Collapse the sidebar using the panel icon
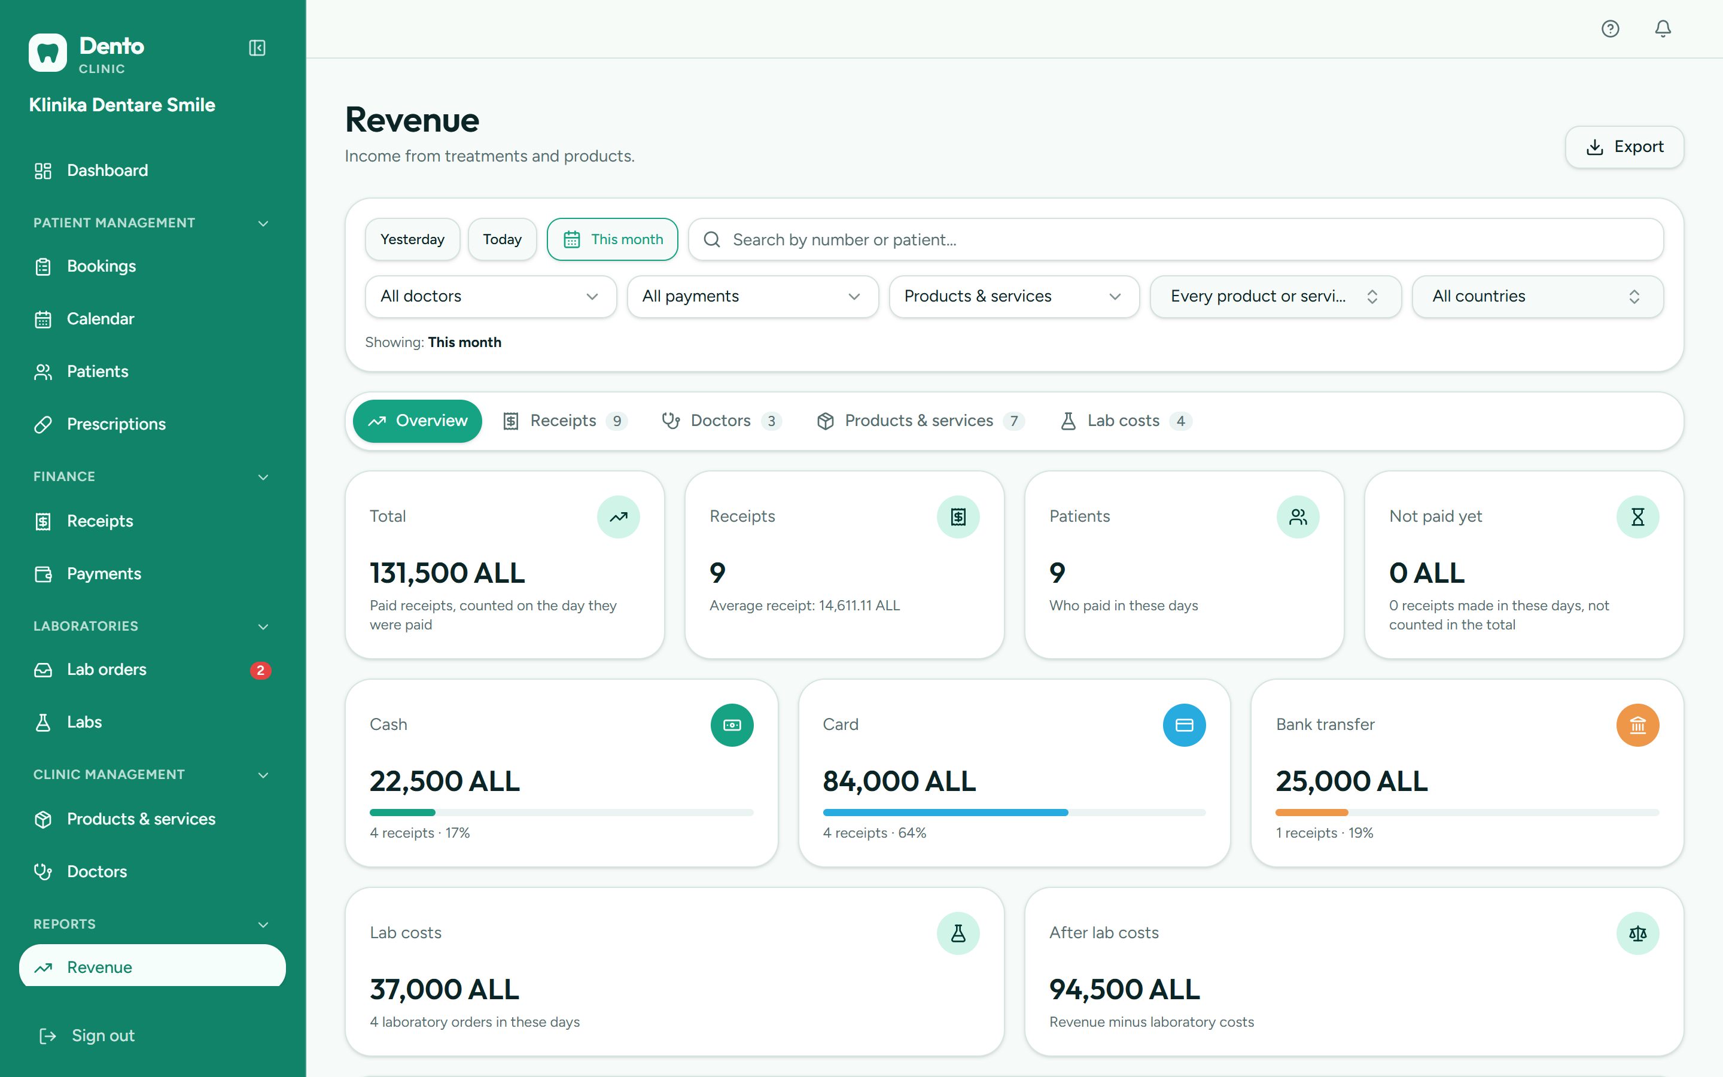This screenshot has width=1723, height=1077. click(x=257, y=48)
